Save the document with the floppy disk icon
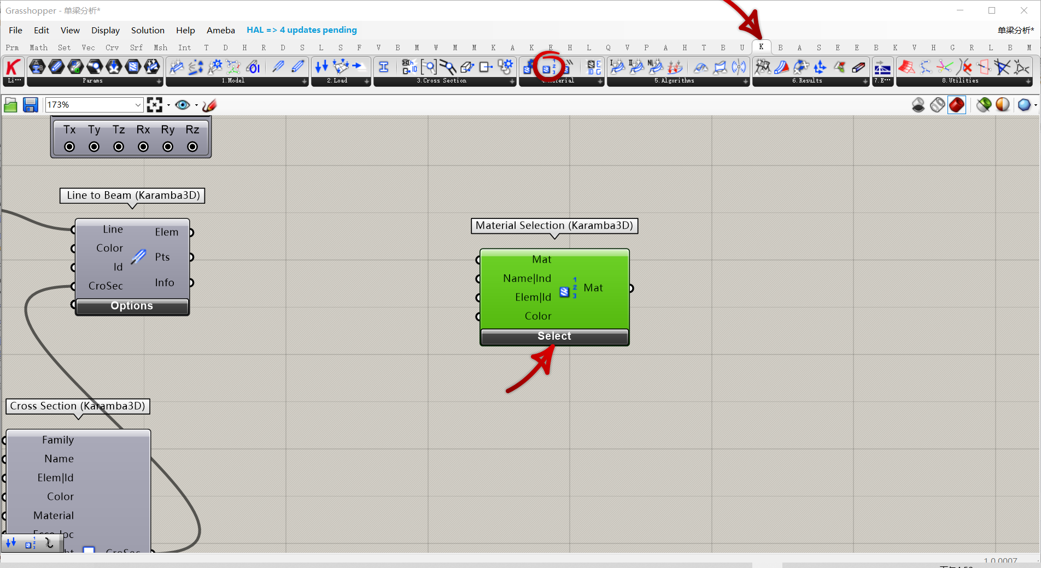 [30, 105]
